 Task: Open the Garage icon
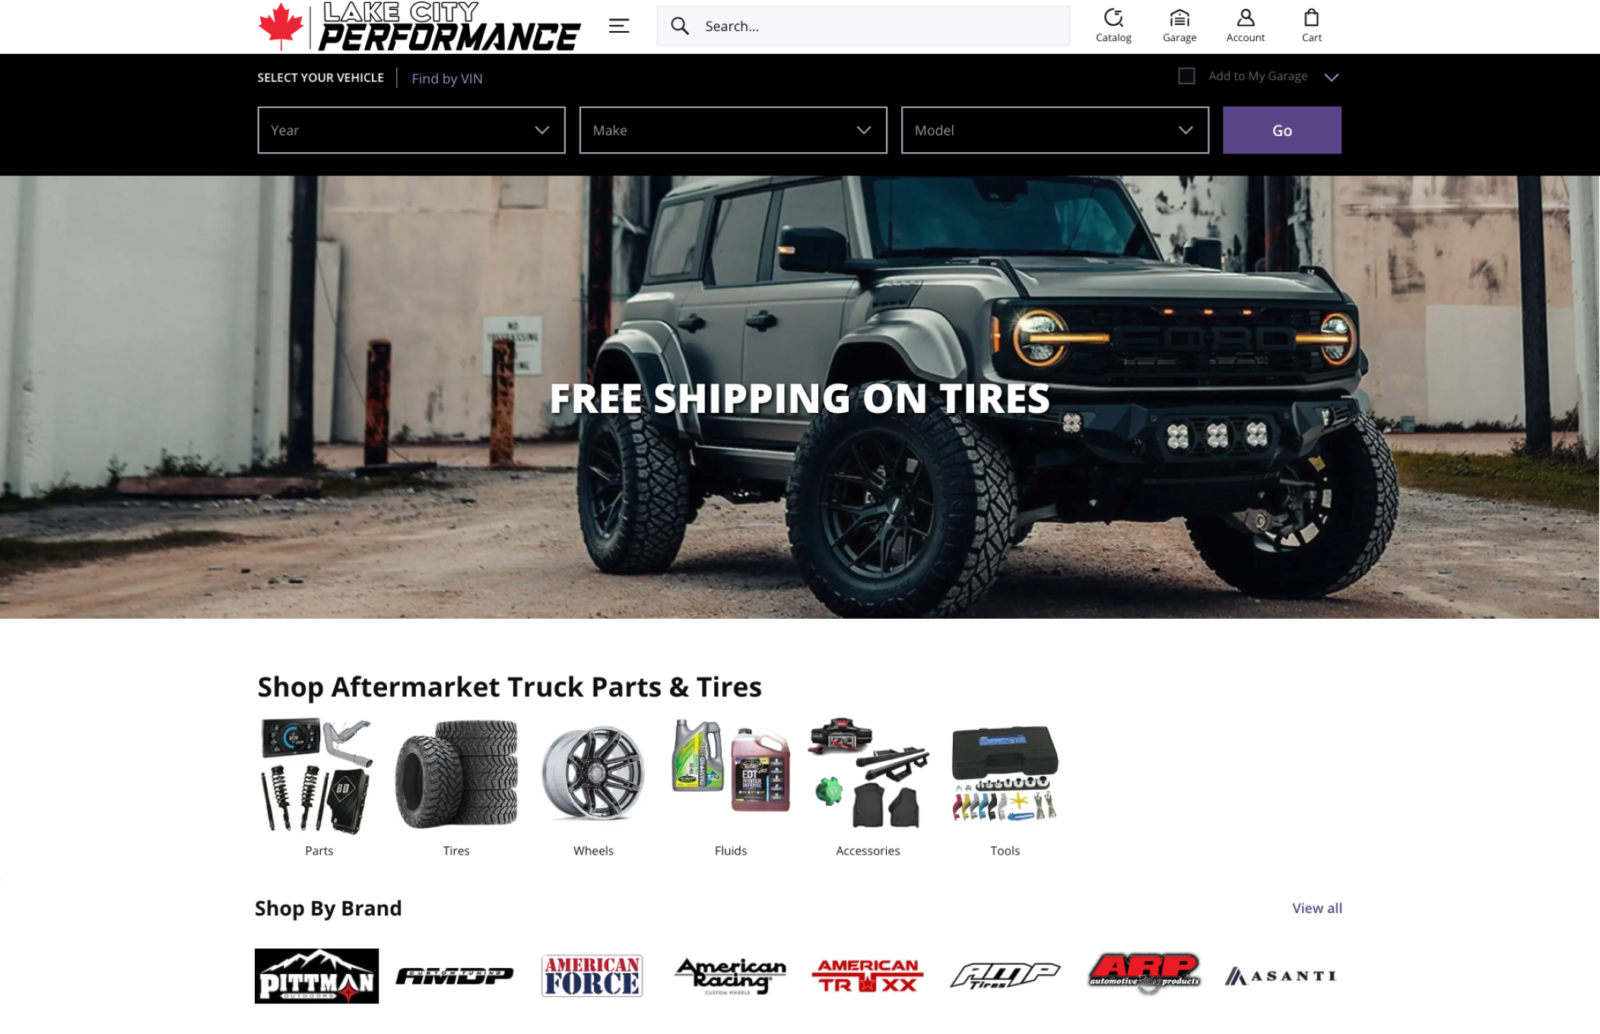coord(1179,26)
